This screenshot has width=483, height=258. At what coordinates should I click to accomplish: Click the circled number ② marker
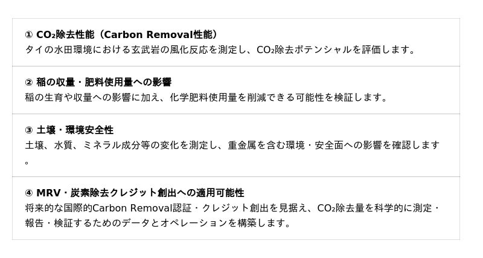[28, 83]
